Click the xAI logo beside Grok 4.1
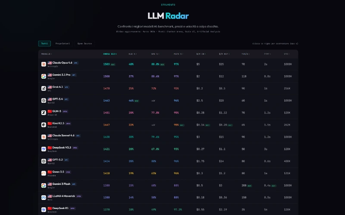The width and height of the screenshot is (345, 215). coord(44,89)
